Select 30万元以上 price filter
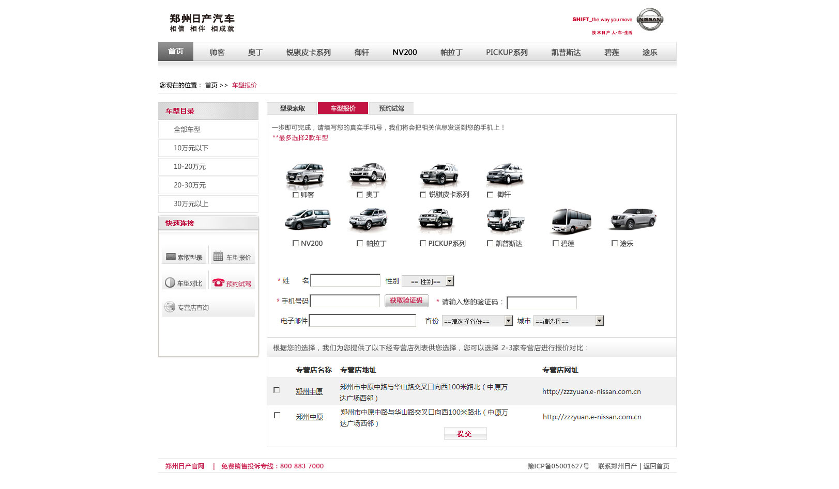 click(x=208, y=204)
